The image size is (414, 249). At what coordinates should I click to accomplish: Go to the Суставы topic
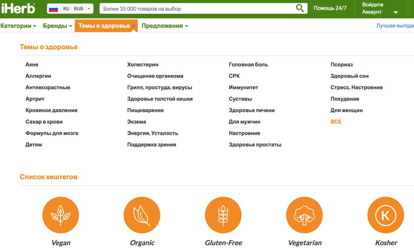(x=240, y=99)
